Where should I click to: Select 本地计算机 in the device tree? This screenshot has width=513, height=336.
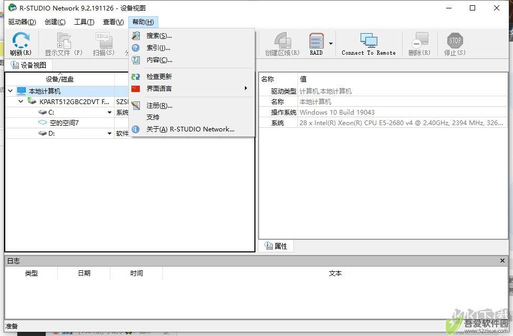tap(45, 91)
